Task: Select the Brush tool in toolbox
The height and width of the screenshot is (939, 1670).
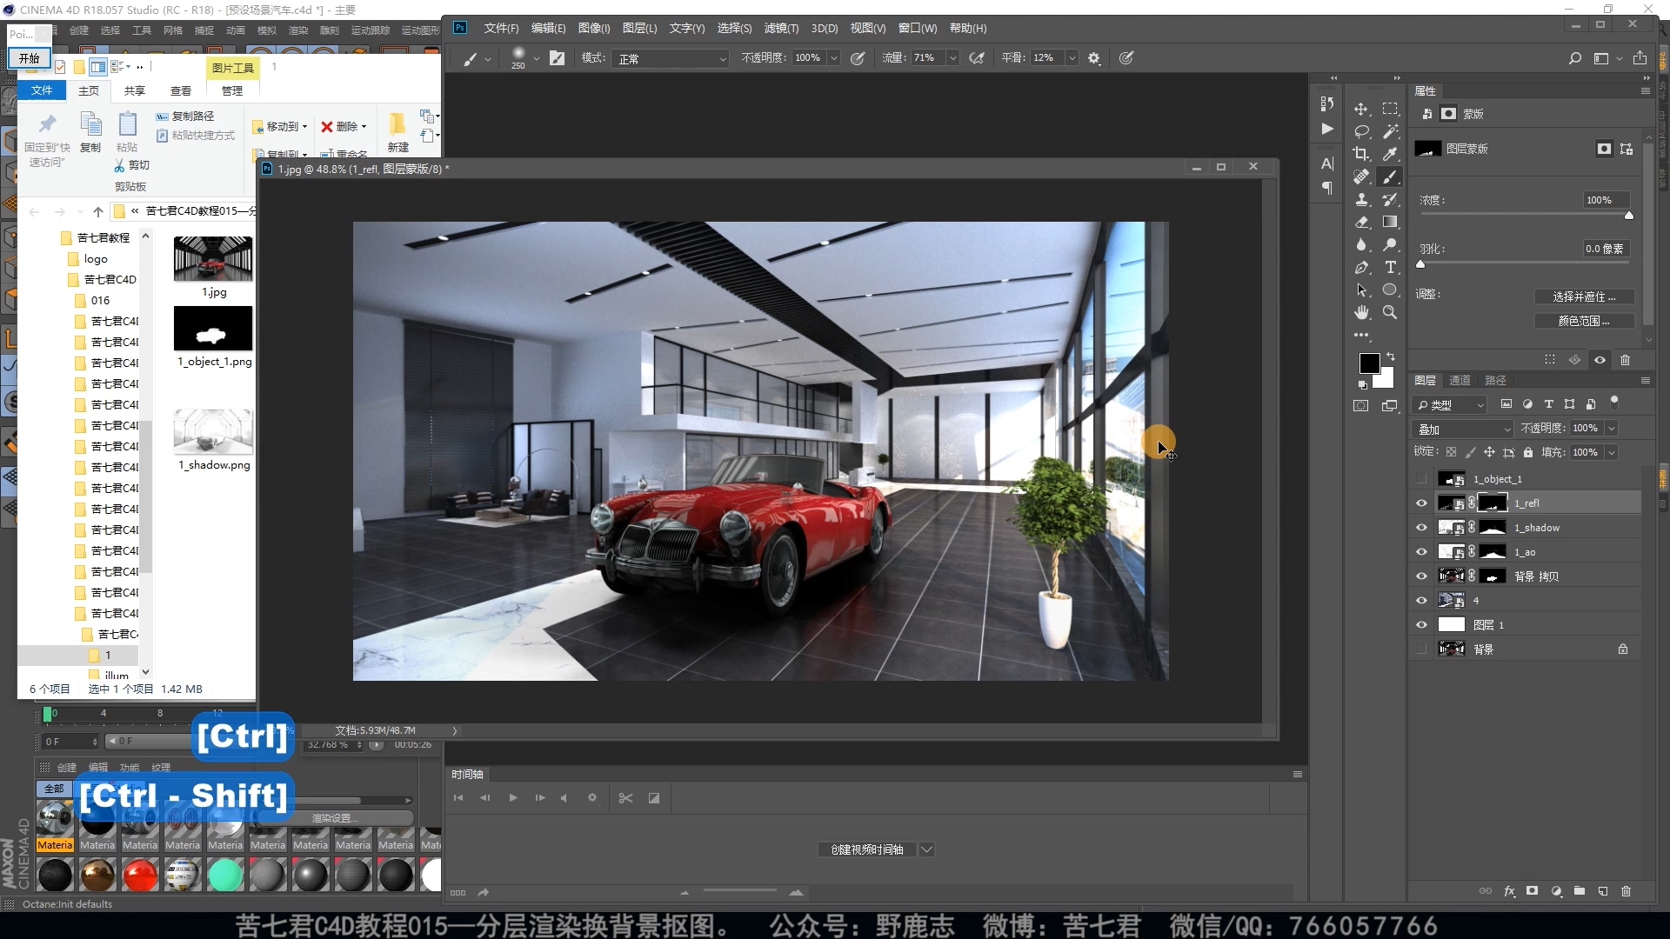Action: coord(1390,176)
